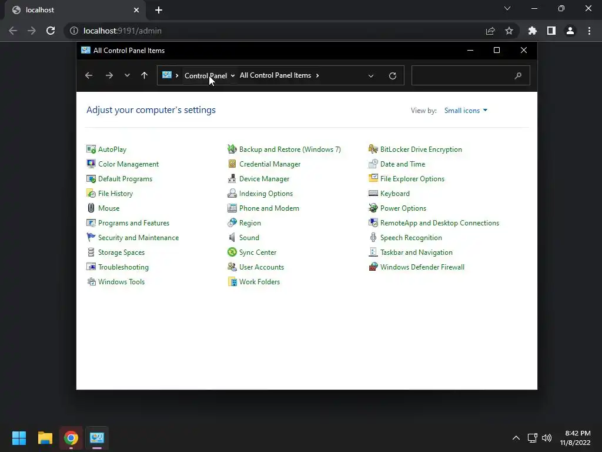Expand the root breadcrumb chevron

pos(177,76)
